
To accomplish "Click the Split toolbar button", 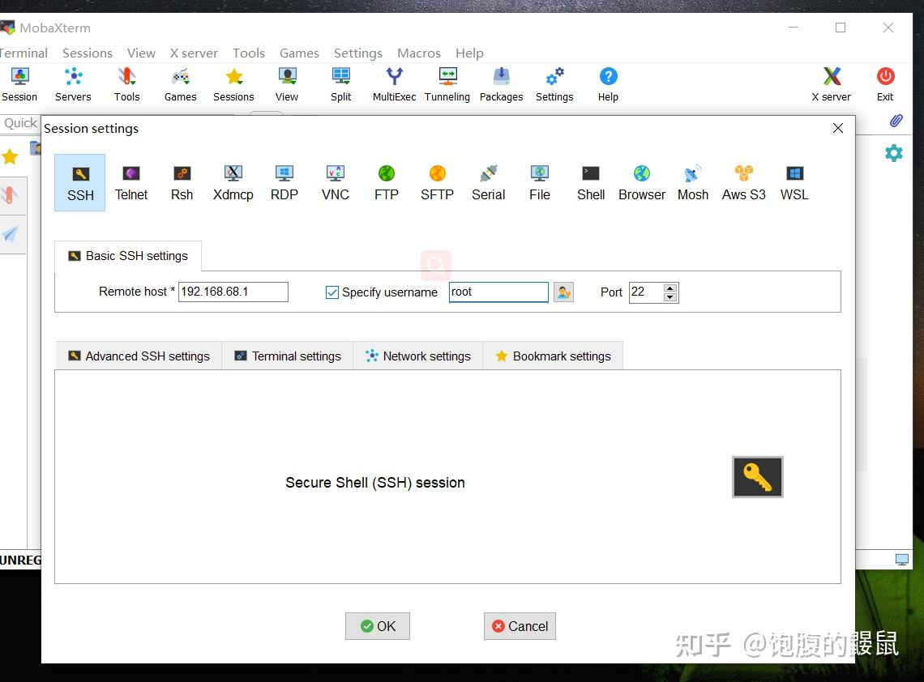I will point(340,85).
